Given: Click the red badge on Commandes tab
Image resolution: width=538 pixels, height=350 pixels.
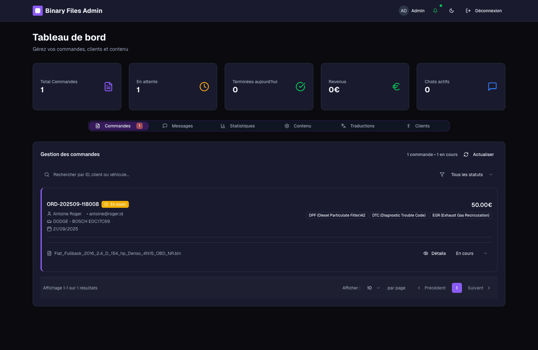Looking at the screenshot, I should click(140, 126).
